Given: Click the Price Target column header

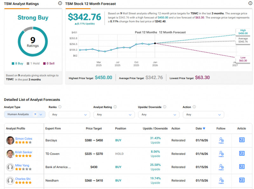Looking at the screenshot, I should coord(94,128).
